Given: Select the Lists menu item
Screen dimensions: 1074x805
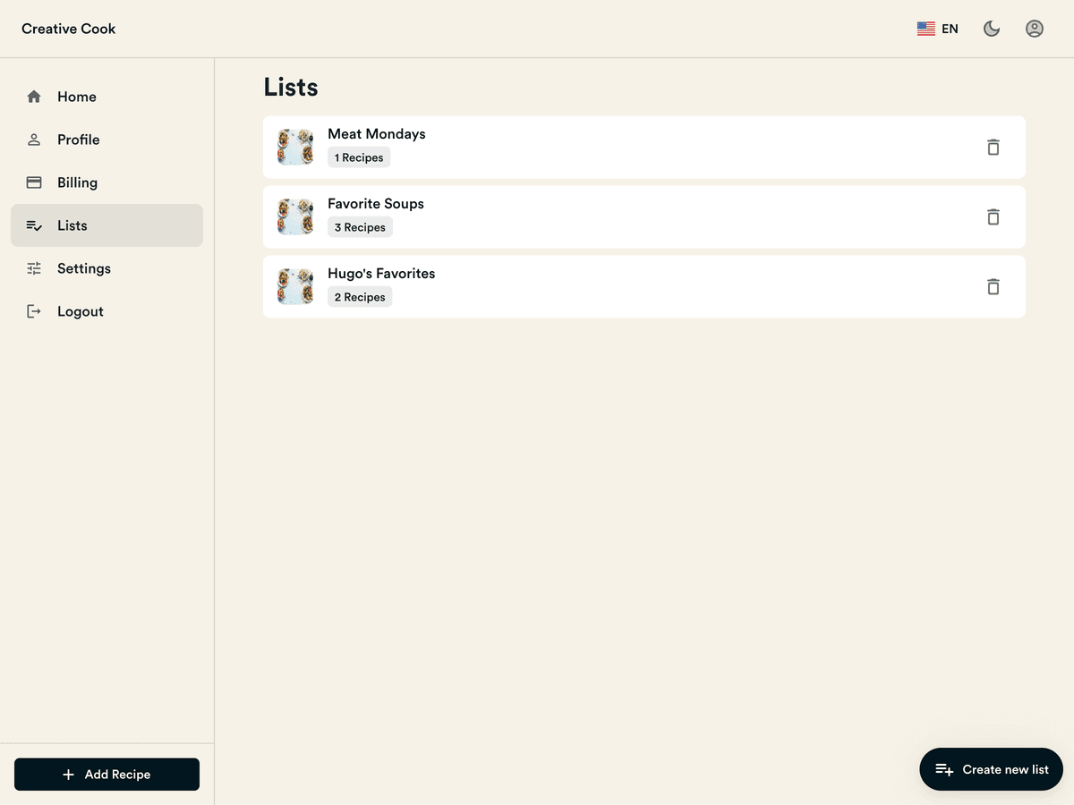Looking at the screenshot, I should pyautogui.click(x=72, y=225).
